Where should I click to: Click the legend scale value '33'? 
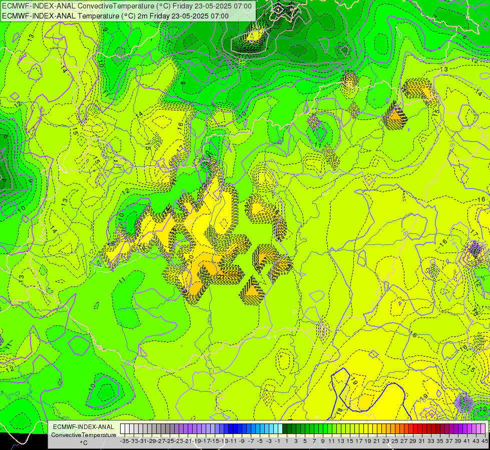tap(431, 441)
